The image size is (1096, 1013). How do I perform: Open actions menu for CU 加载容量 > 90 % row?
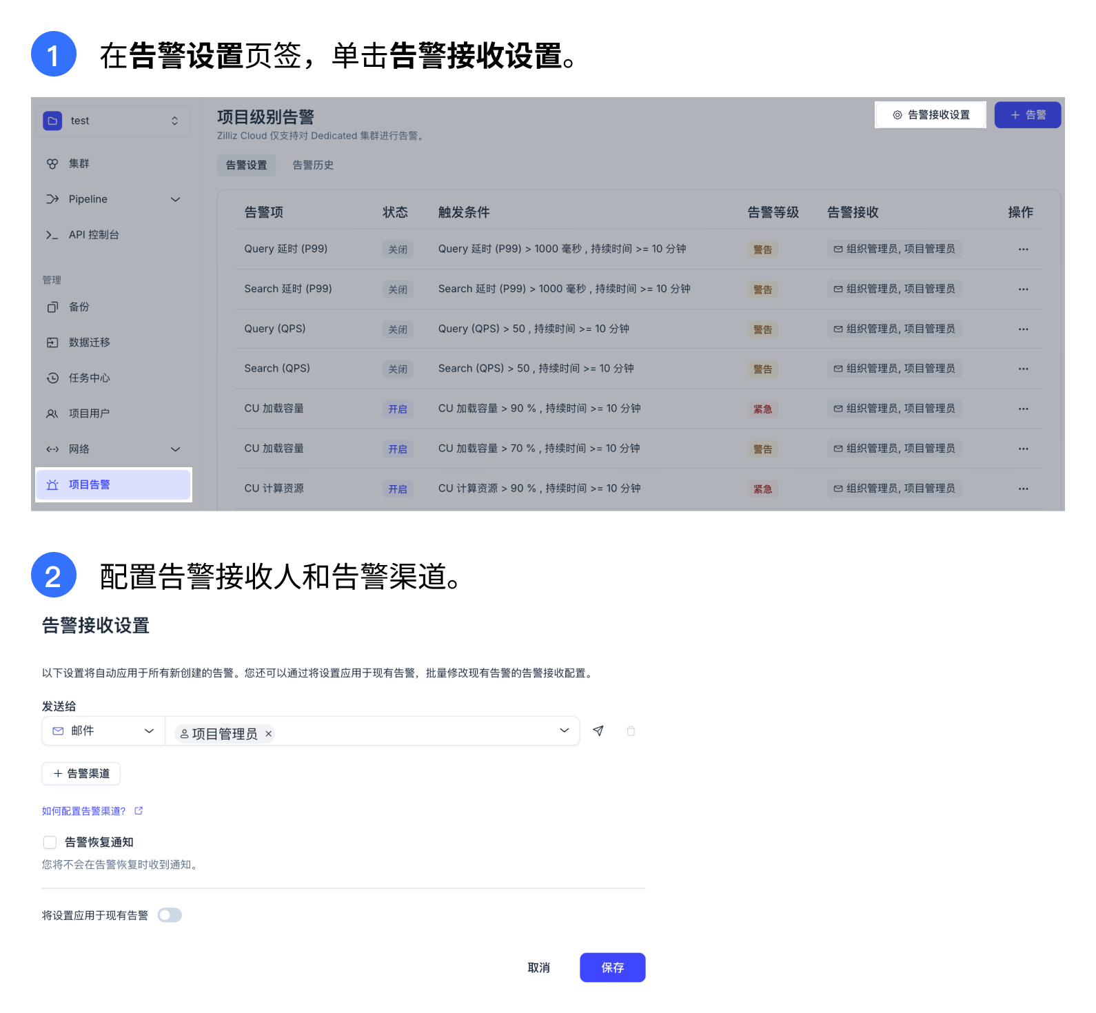point(1023,409)
